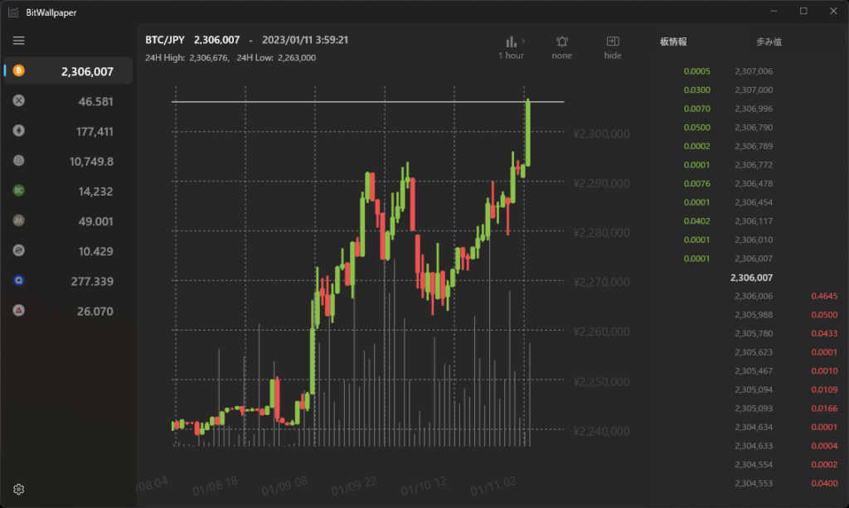
Task: Expand the 1 hour chart interval selector
Action: [x=511, y=47]
